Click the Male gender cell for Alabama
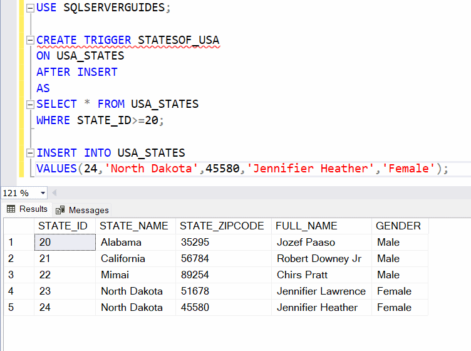Viewport: 471px width, 351px height. point(400,242)
